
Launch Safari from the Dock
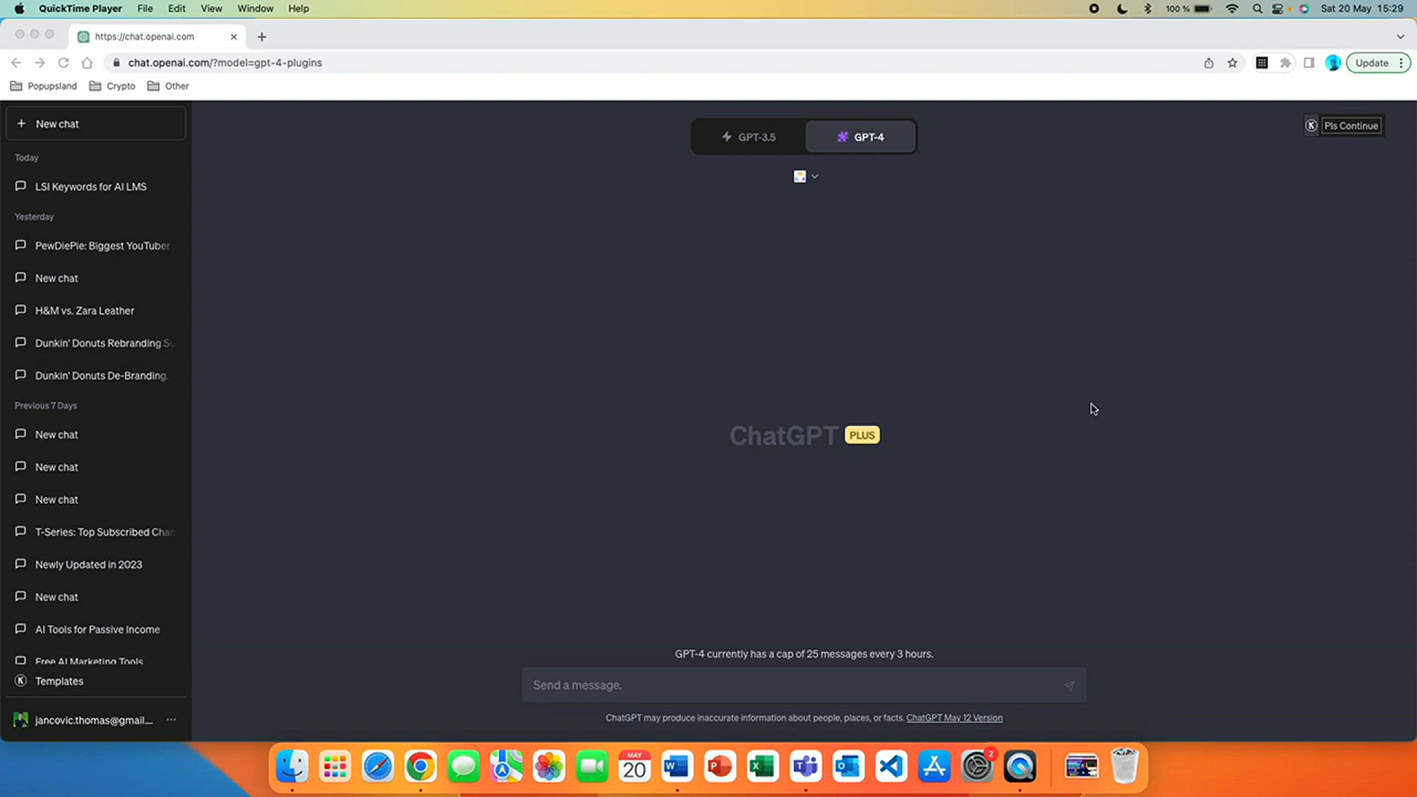378,767
